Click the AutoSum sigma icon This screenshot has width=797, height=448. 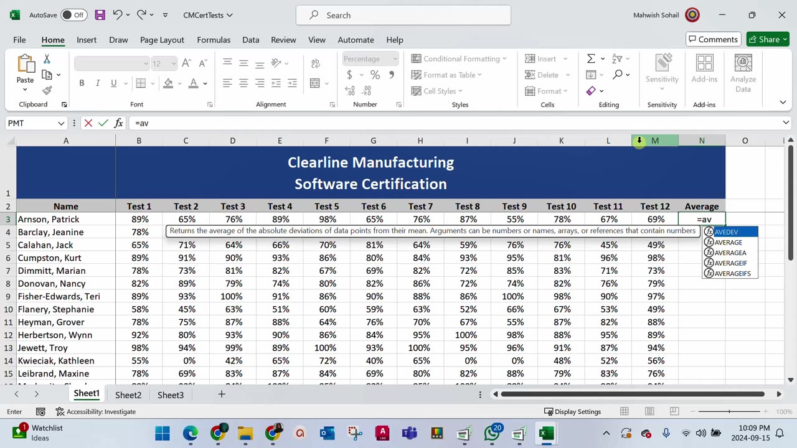[591, 58]
